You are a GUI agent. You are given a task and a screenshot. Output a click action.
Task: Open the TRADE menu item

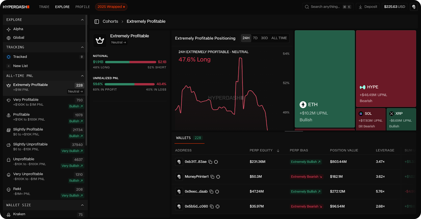44,7
